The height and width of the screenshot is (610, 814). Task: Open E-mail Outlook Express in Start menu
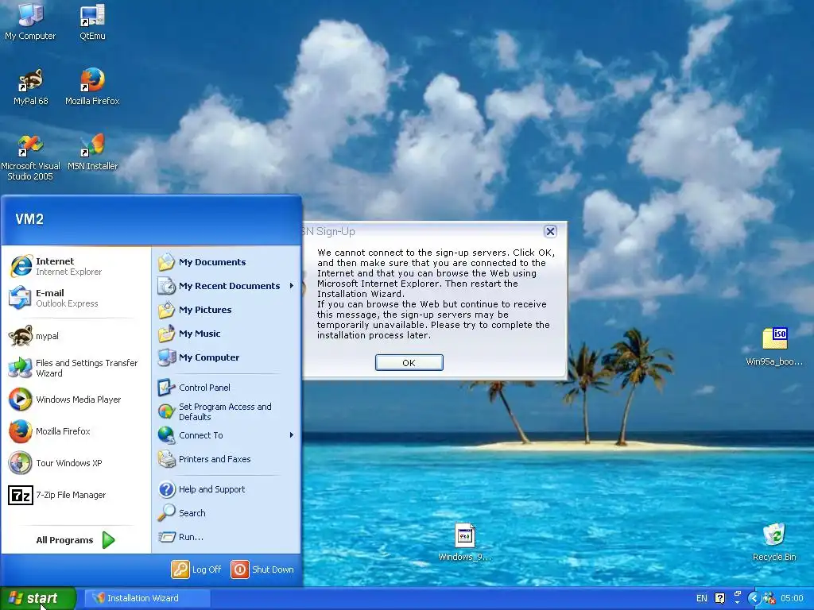tap(76, 298)
